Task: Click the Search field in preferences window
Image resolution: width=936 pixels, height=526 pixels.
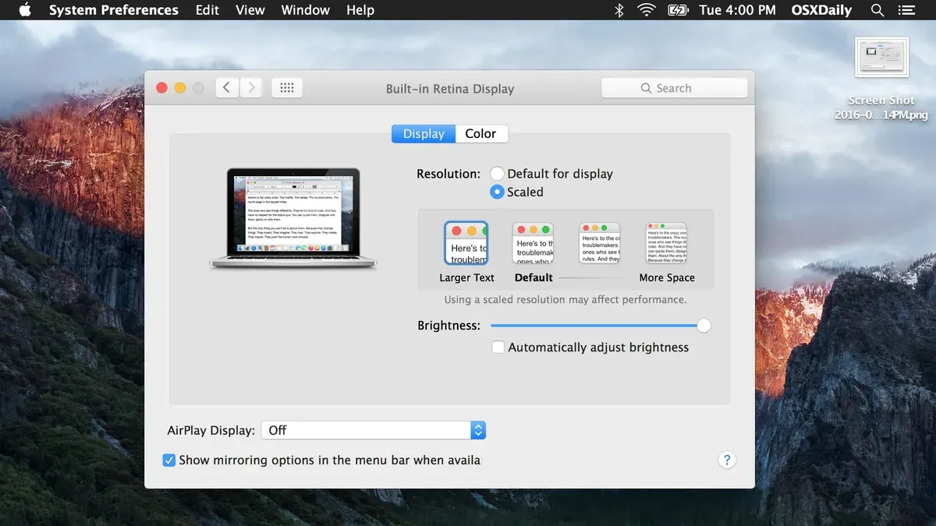Action: (674, 88)
